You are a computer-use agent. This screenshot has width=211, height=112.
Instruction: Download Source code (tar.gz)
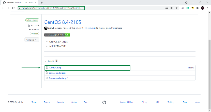[x=58, y=78]
